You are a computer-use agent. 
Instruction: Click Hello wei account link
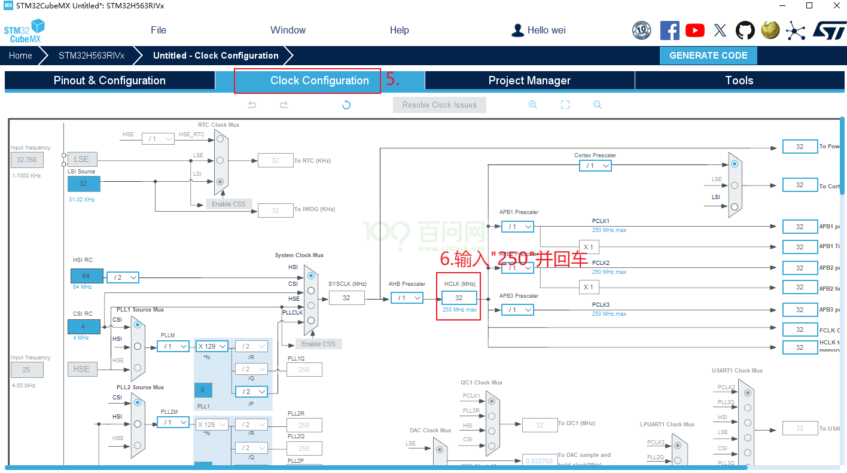tap(547, 30)
